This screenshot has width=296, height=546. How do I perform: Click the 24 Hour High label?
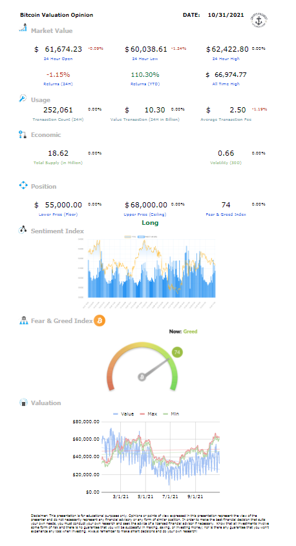[226, 59]
